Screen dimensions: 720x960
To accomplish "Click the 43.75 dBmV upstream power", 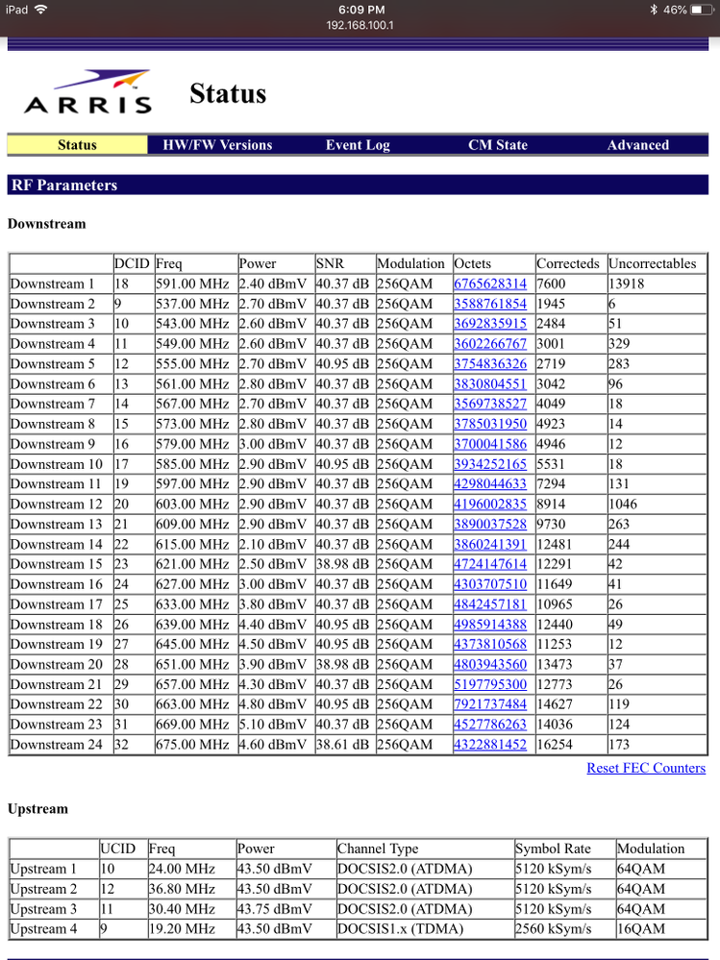I will (x=275, y=909).
